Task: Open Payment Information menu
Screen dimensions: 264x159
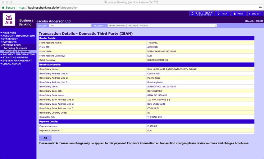Action: [19, 54]
